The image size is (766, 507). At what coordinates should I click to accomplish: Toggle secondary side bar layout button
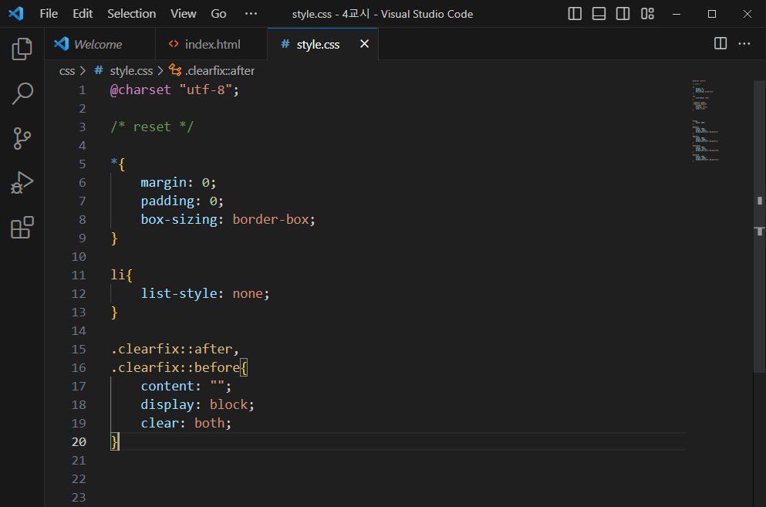(623, 14)
